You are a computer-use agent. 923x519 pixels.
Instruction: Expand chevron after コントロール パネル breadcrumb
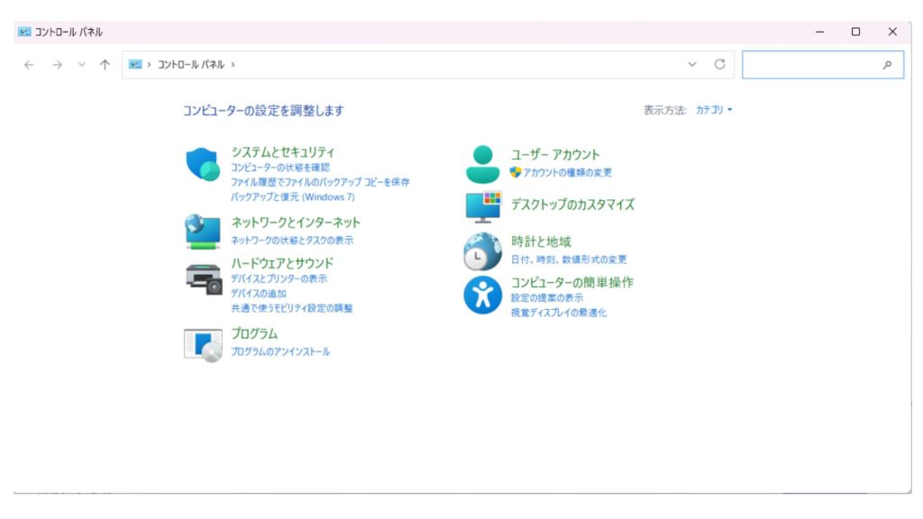233,65
